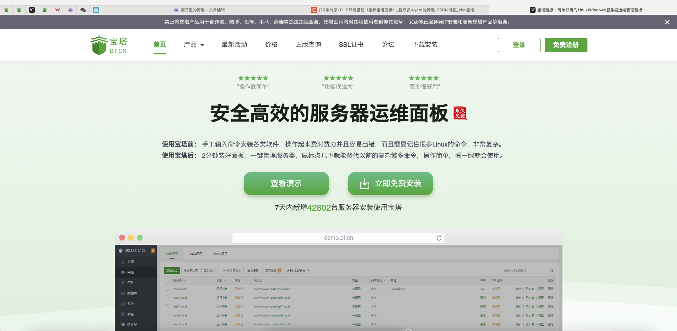The width and height of the screenshot is (677, 331).
Task: Tick the checkbox for test6.local row
Action: tap(168, 315)
